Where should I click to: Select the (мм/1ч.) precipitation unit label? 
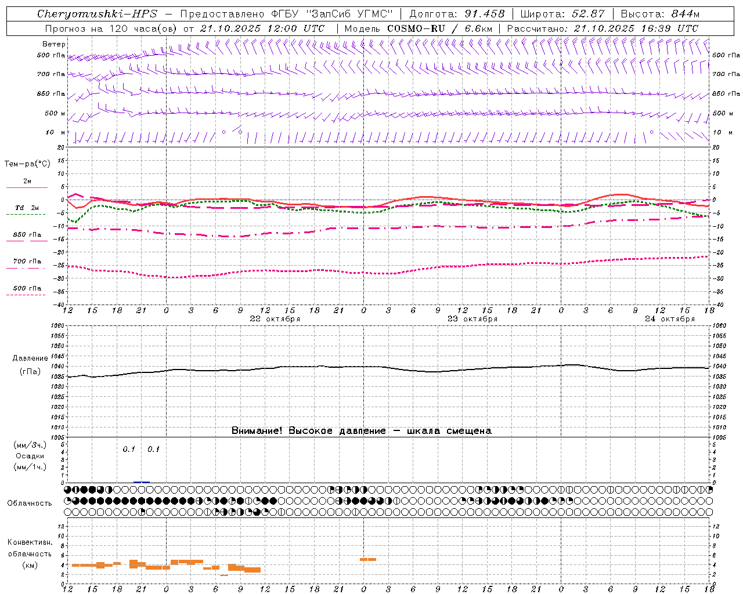[x=30, y=467]
